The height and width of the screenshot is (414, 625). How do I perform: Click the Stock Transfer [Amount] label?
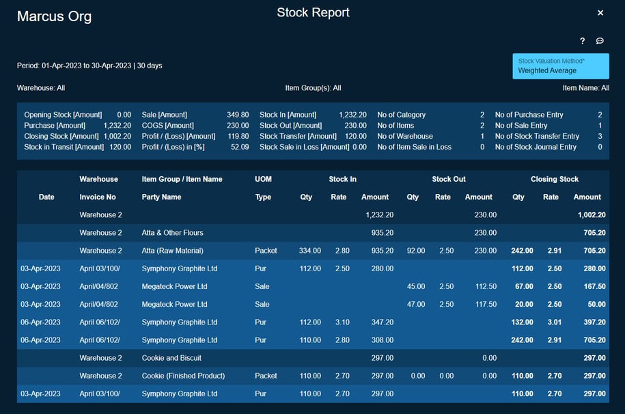tap(298, 136)
